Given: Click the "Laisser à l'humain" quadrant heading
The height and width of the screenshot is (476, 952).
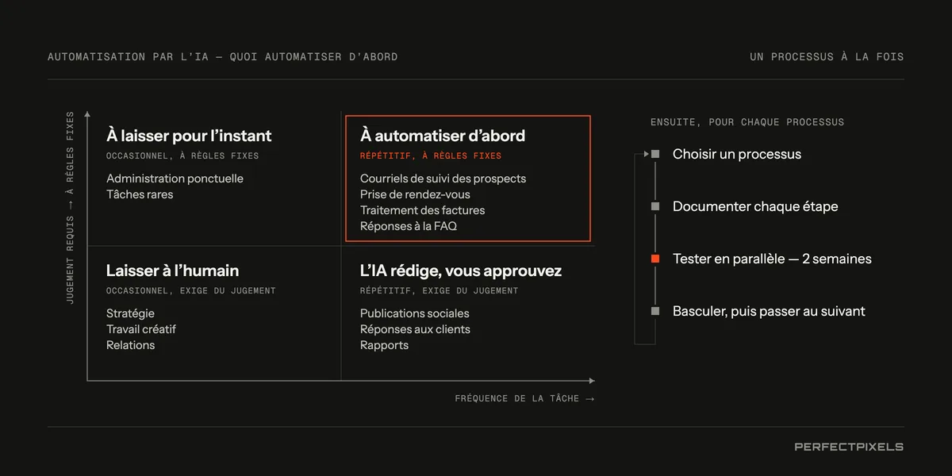Looking at the screenshot, I should [x=172, y=271].
